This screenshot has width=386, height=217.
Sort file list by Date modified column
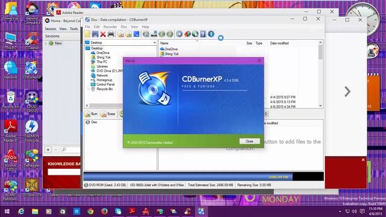[x=279, y=43]
